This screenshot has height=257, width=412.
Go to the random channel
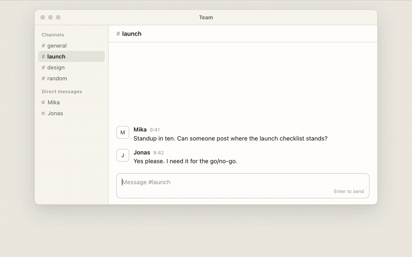click(71, 78)
